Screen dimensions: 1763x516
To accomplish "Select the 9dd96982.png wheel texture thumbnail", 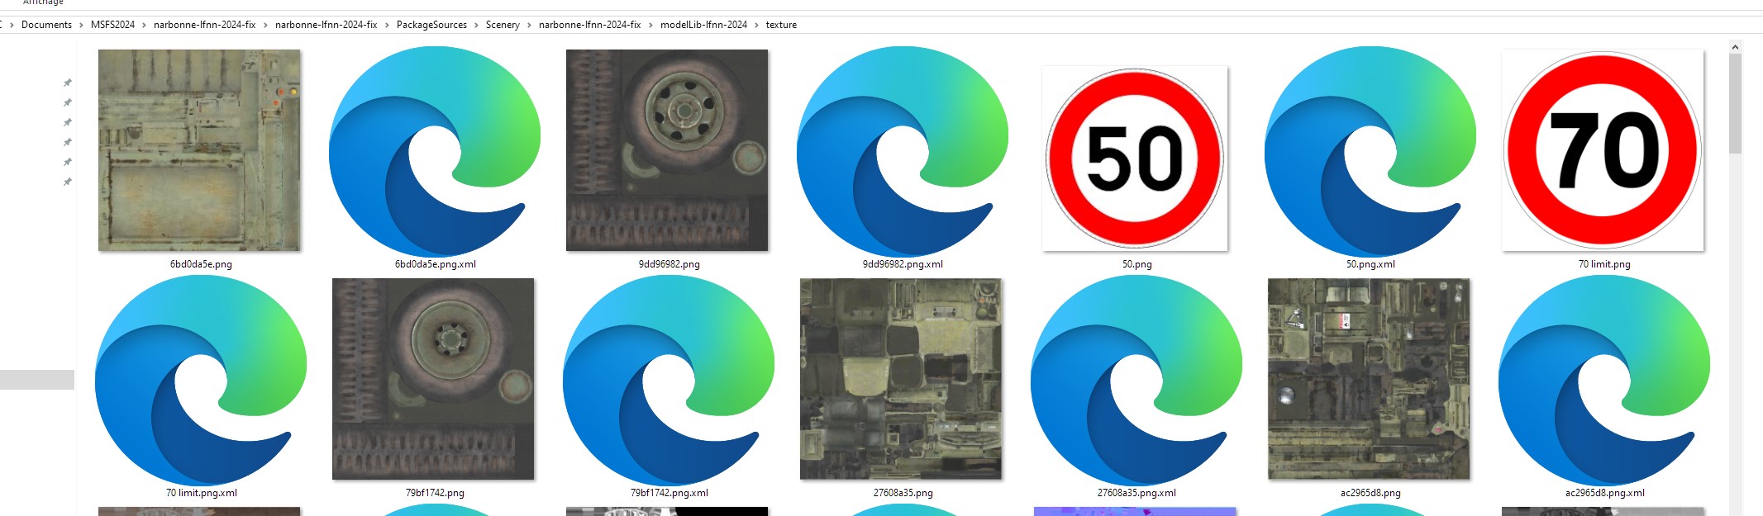I will click(667, 150).
